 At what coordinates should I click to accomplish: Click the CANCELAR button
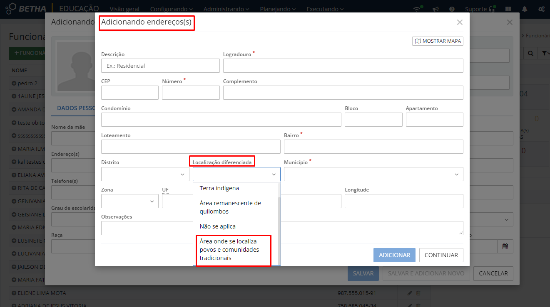coord(493,273)
